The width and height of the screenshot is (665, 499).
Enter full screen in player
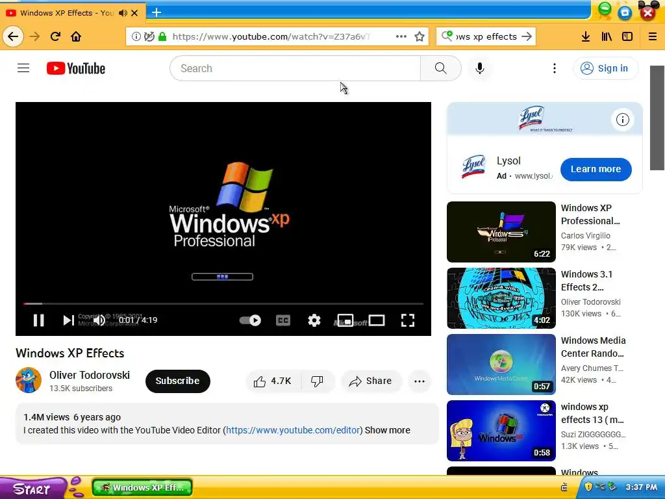tap(408, 320)
